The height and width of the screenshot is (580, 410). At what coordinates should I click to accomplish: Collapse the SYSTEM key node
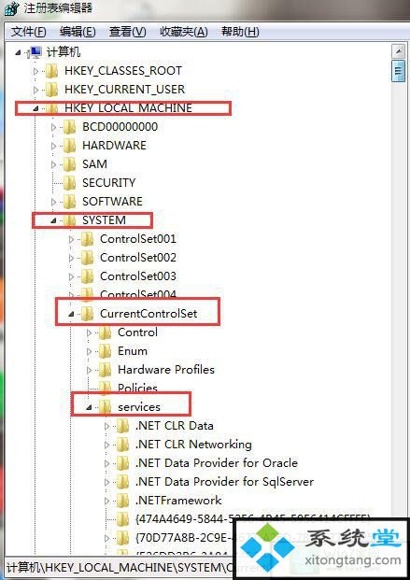point(53,220)
